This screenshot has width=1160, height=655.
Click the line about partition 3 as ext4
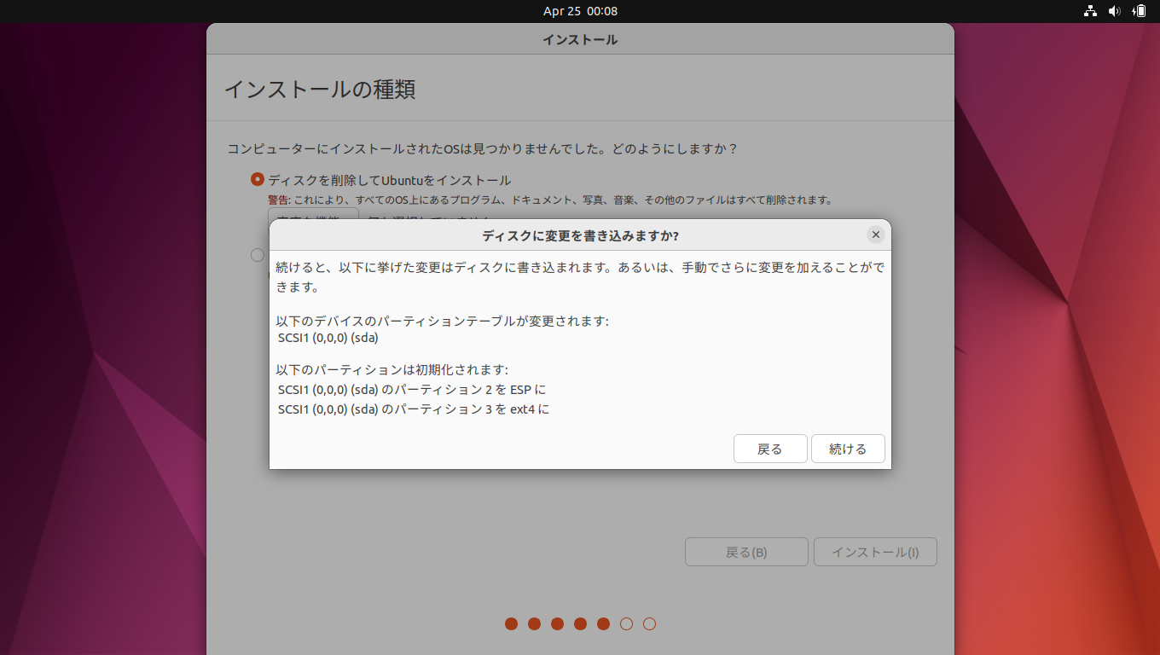click(x=414, y=409)
